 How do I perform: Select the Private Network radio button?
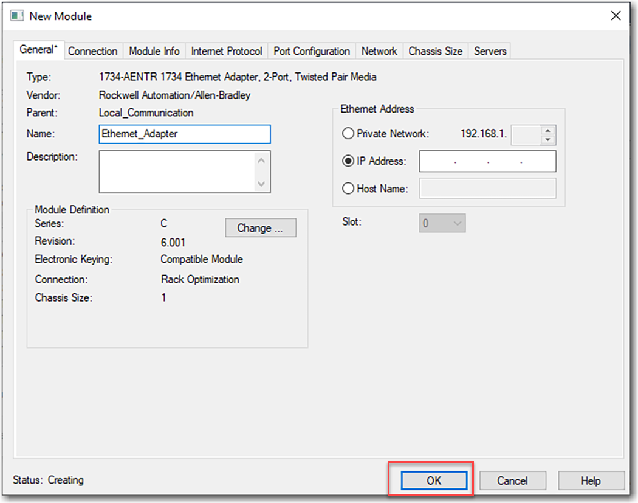(348, 133)
